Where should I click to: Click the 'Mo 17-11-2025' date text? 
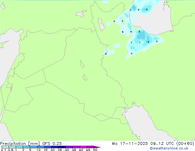pyautogui.click(x=130, y=144)
